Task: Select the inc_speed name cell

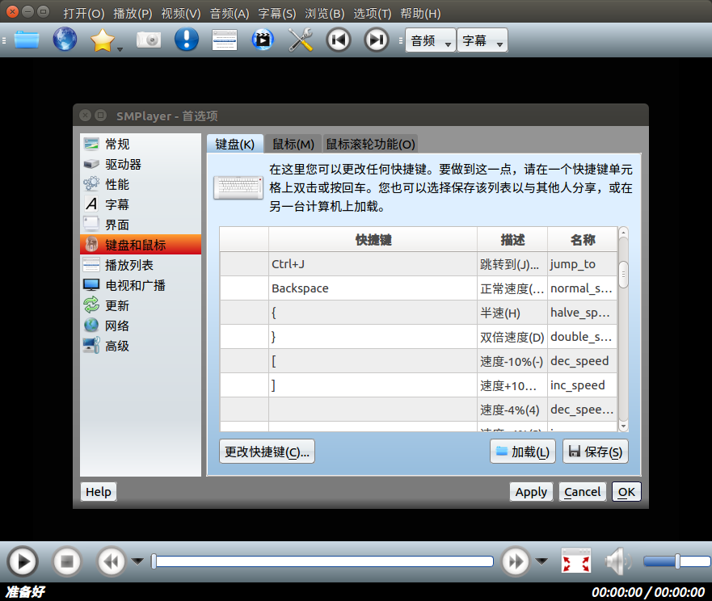Action: pyautogui.click(x=582, y=385)
